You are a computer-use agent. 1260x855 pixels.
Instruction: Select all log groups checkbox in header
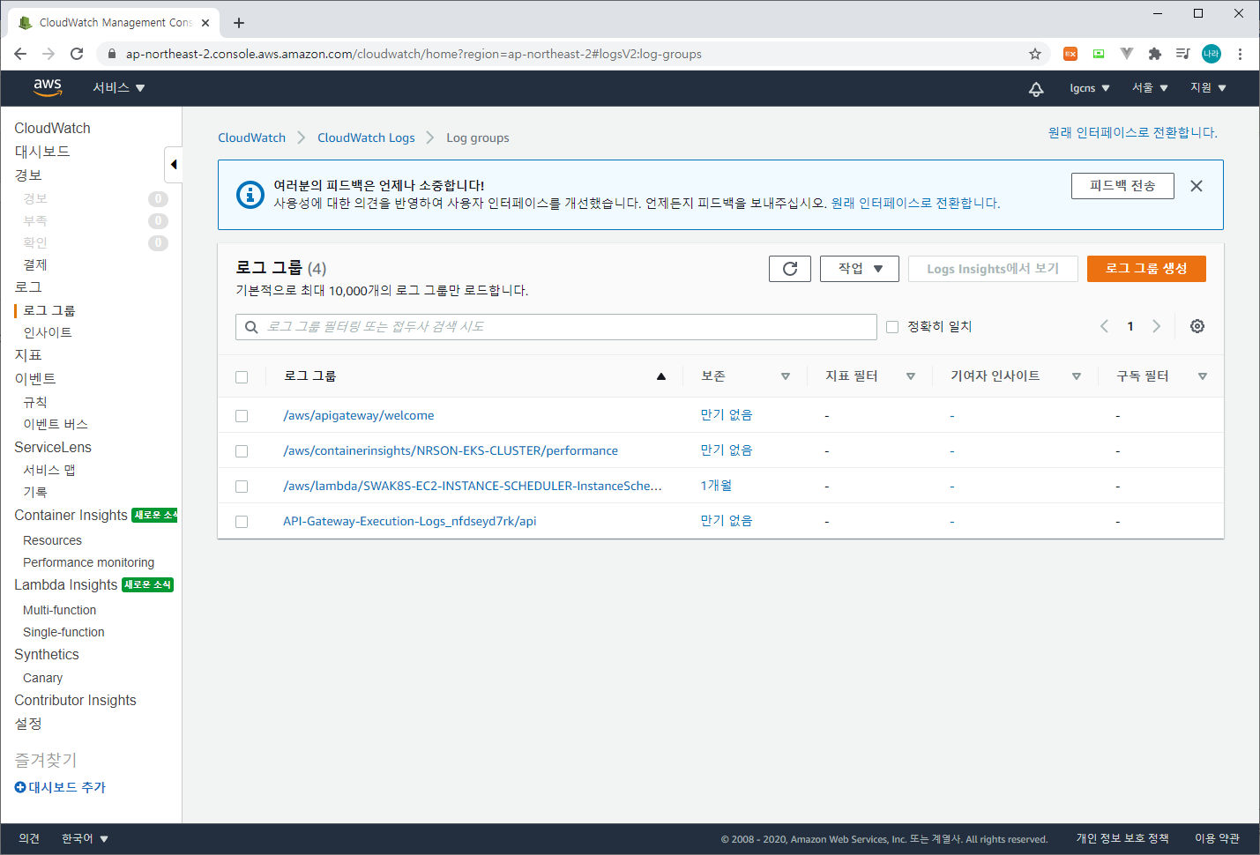(x=242, y=377)
